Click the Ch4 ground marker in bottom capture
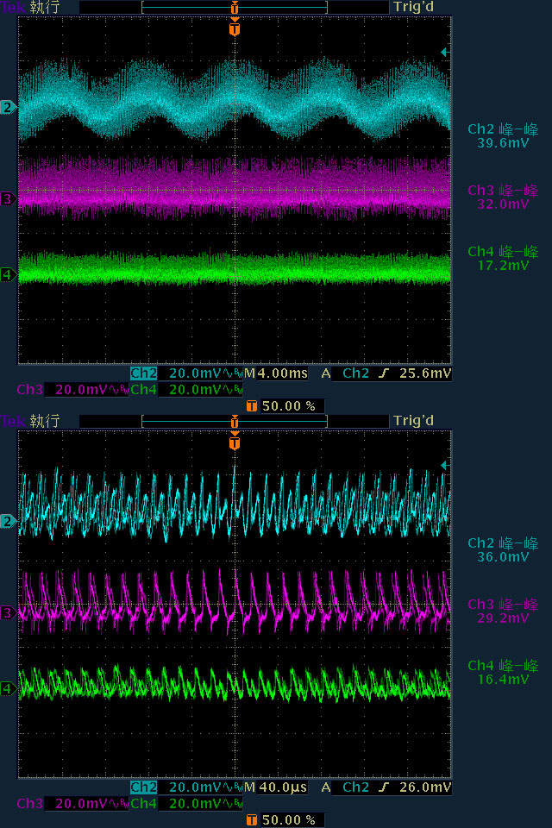This screenshot has width=552, height=828. [8, 688]
